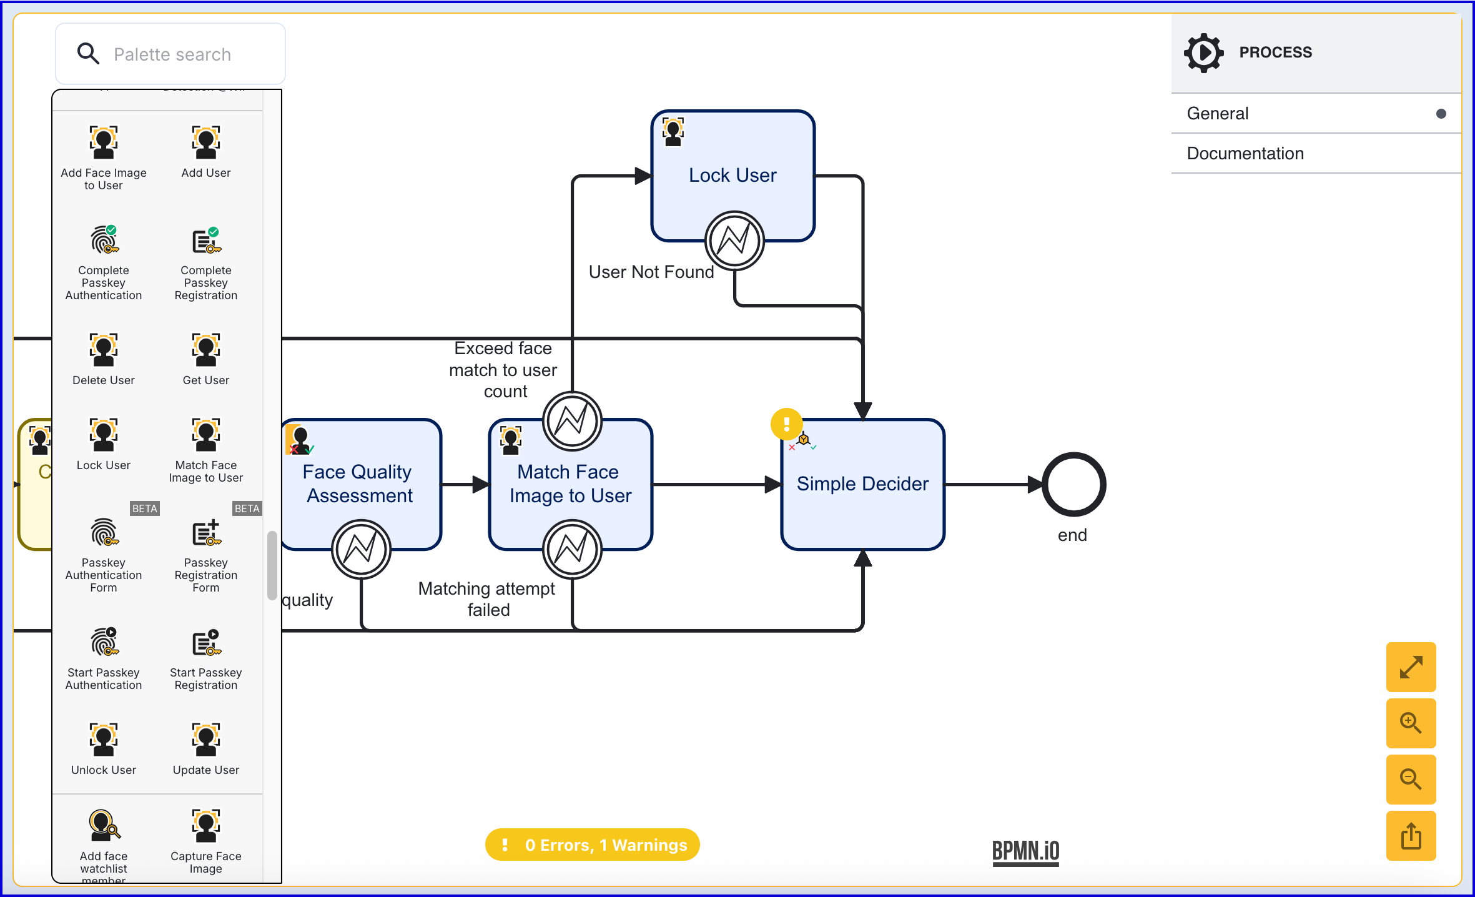The image size is (1475, 897).
Task: Select the Add Face Image to User palette icon
Action: (104, 143)
